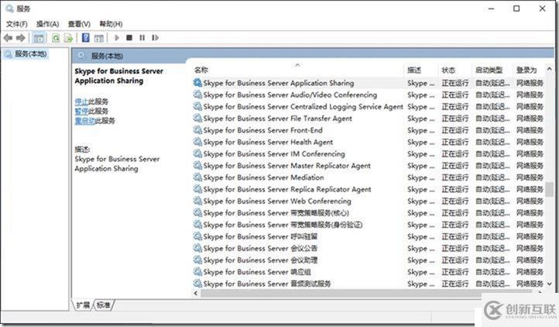Select Skype for Business Server Application Sharing row
This screenshot has height=327, width=559.
point(369,83)
